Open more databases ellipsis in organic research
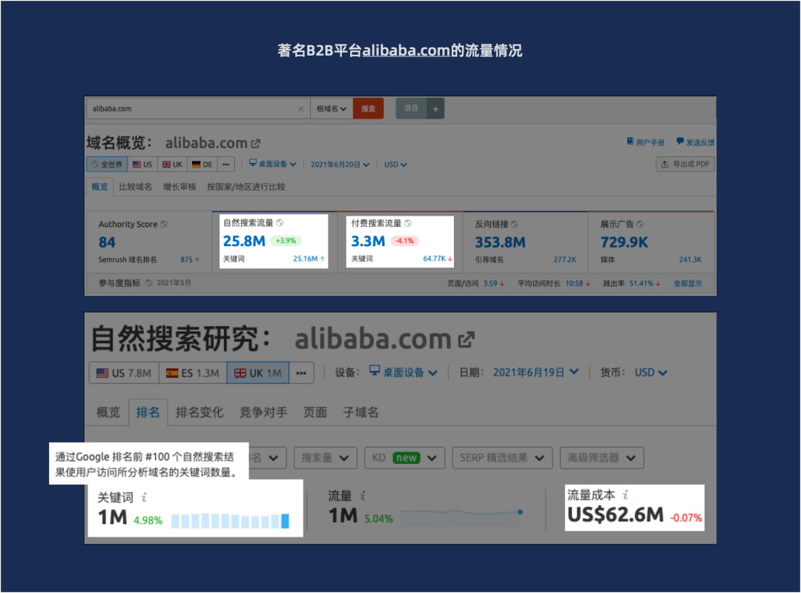Image resolution: width=801 pixels, height=593 pixels. point(301,373)
